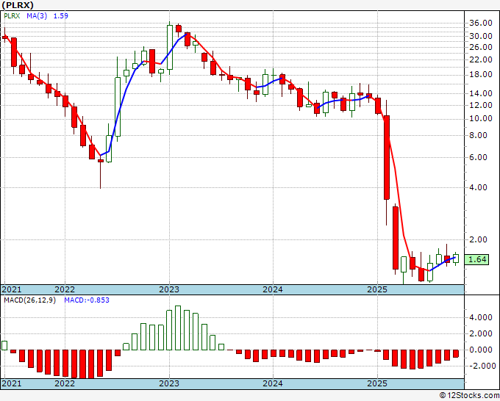The height and width of the screenshot is (401, 500).
Task: Click the 2.00 price axis label in price panel
Action: [478, 239]
